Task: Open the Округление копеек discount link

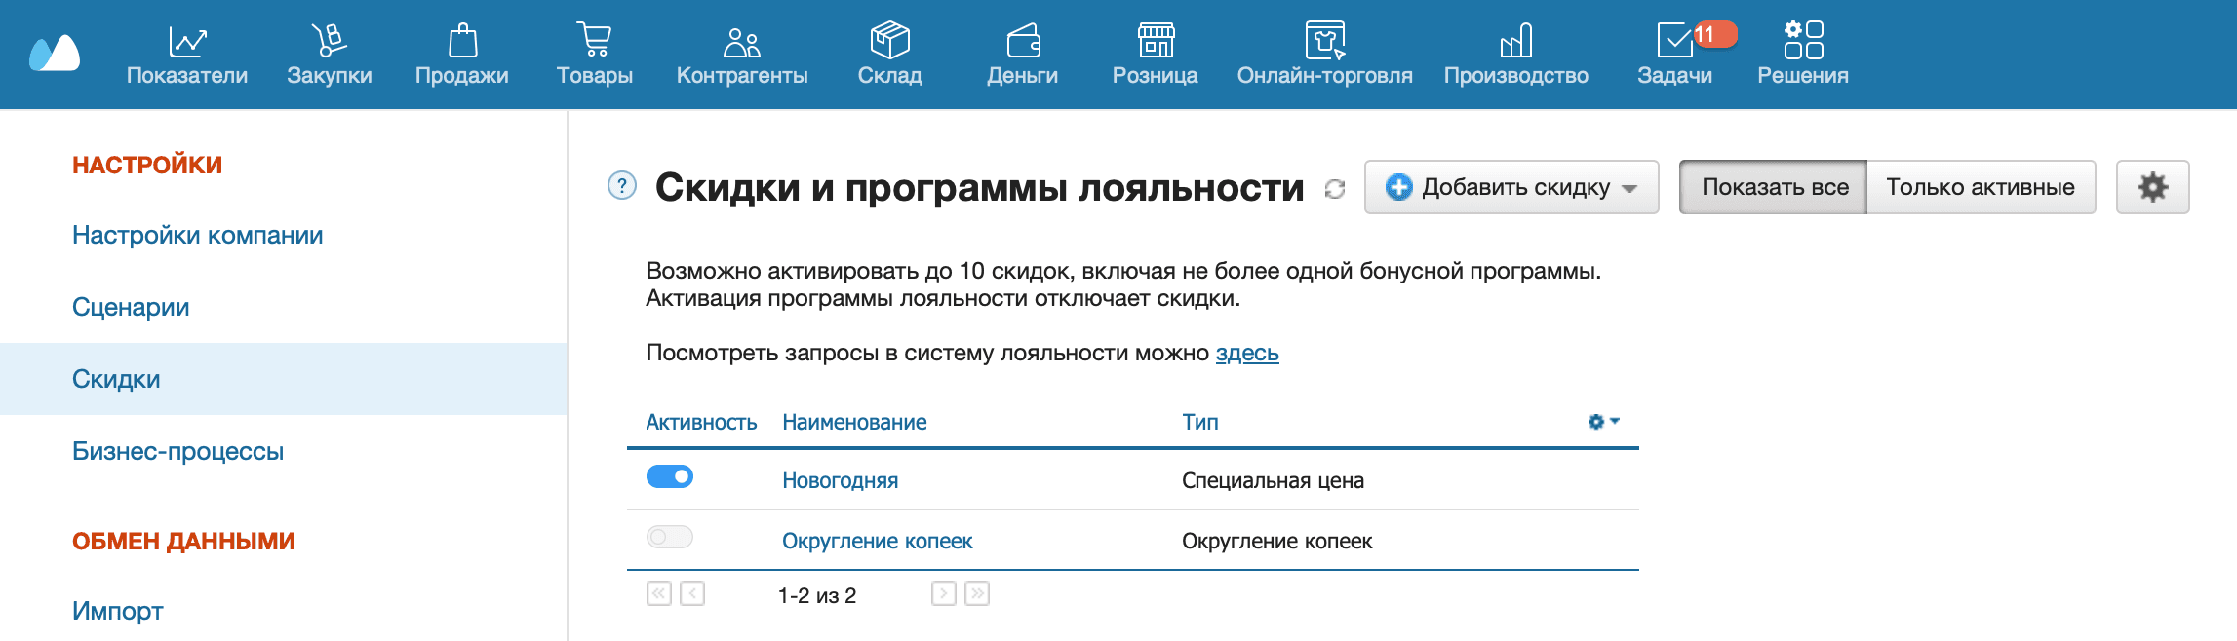Action: [x=877, y=541]
